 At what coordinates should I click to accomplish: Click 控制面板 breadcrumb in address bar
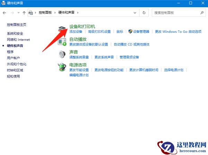45,12
